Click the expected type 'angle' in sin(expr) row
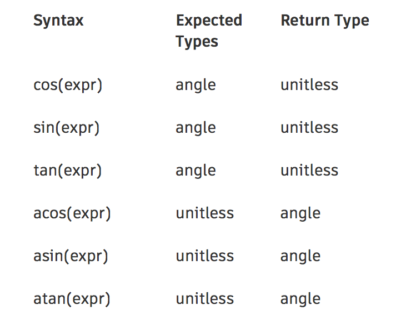The width and height of the screenshot is (411, 320). tap(196, 128)
